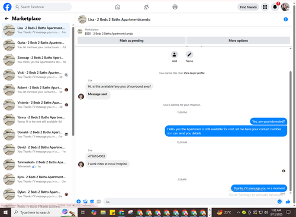The image size is (296, 217).
Task: Open David's conversation
Action: (x=36, y=149)
